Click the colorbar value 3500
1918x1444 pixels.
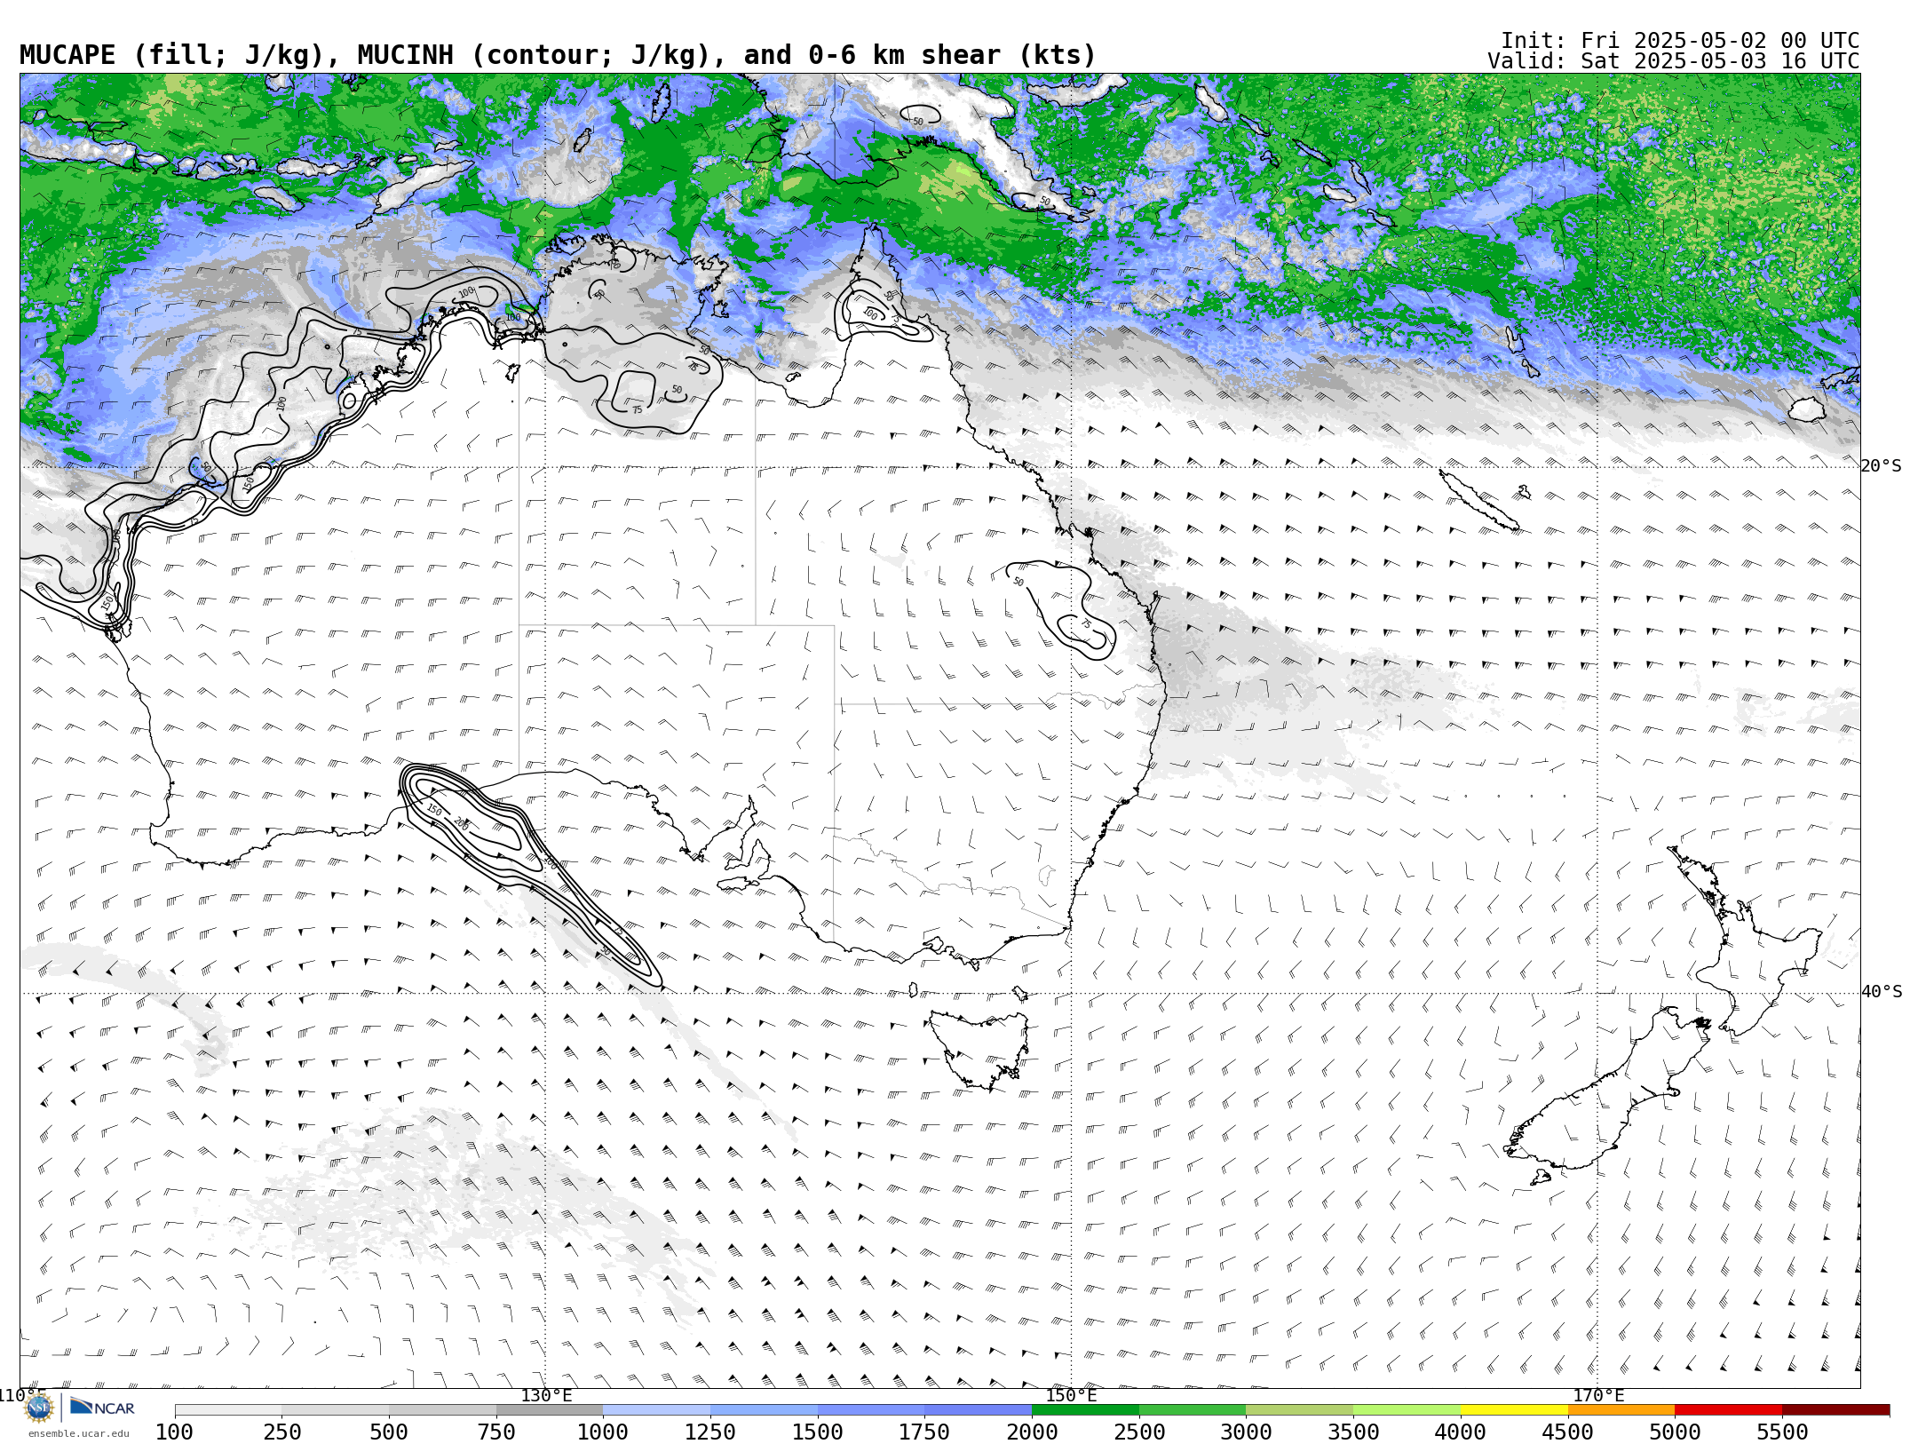click(x=1353, y=1432)
